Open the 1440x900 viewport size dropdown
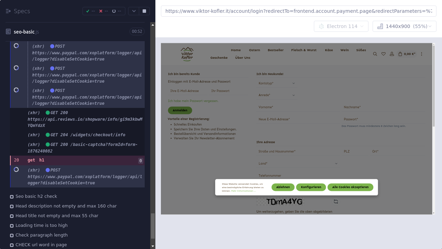442x249 pixels. [404, 26]
